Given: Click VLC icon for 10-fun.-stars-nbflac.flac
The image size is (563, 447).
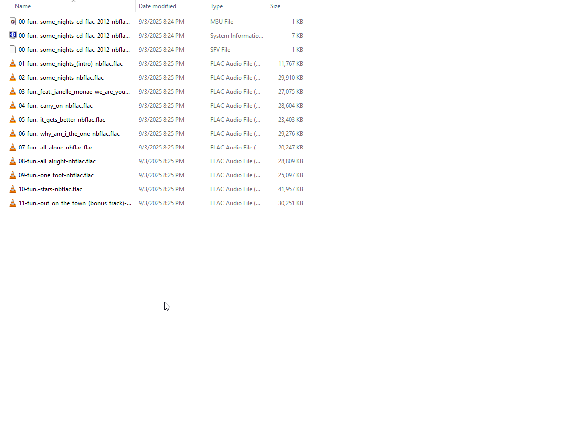Looking at the screenshot, I should click(13, 189).
